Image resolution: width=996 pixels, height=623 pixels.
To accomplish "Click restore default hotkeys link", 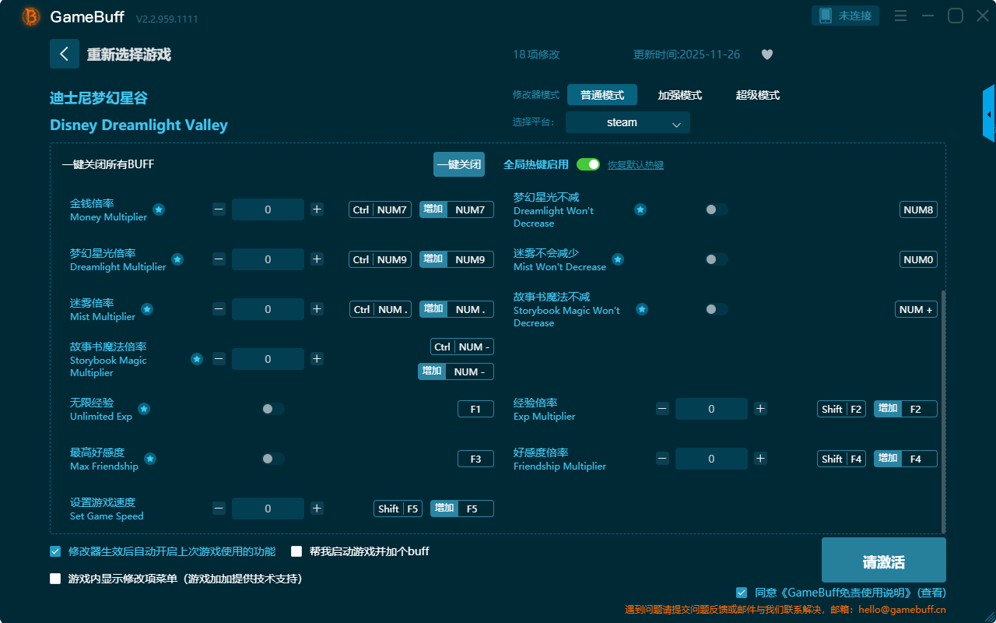I will (635, 165).
